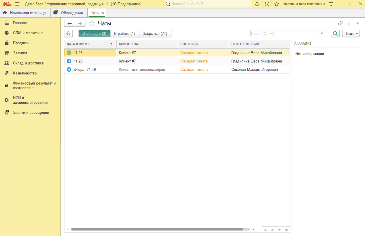Open the history clock icon

pos(267,4)
